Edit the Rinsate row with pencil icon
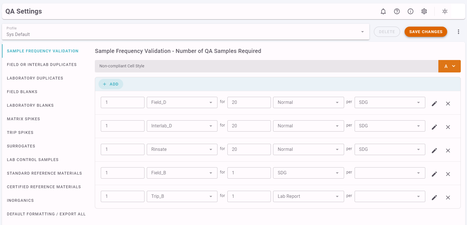This screenshot has height=225, width=467. coord(434,151)
